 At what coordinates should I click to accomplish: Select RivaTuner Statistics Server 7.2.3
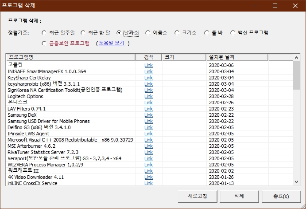tap(149, 152)
